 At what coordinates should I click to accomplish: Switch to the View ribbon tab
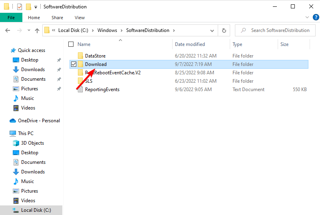[80, 18]
